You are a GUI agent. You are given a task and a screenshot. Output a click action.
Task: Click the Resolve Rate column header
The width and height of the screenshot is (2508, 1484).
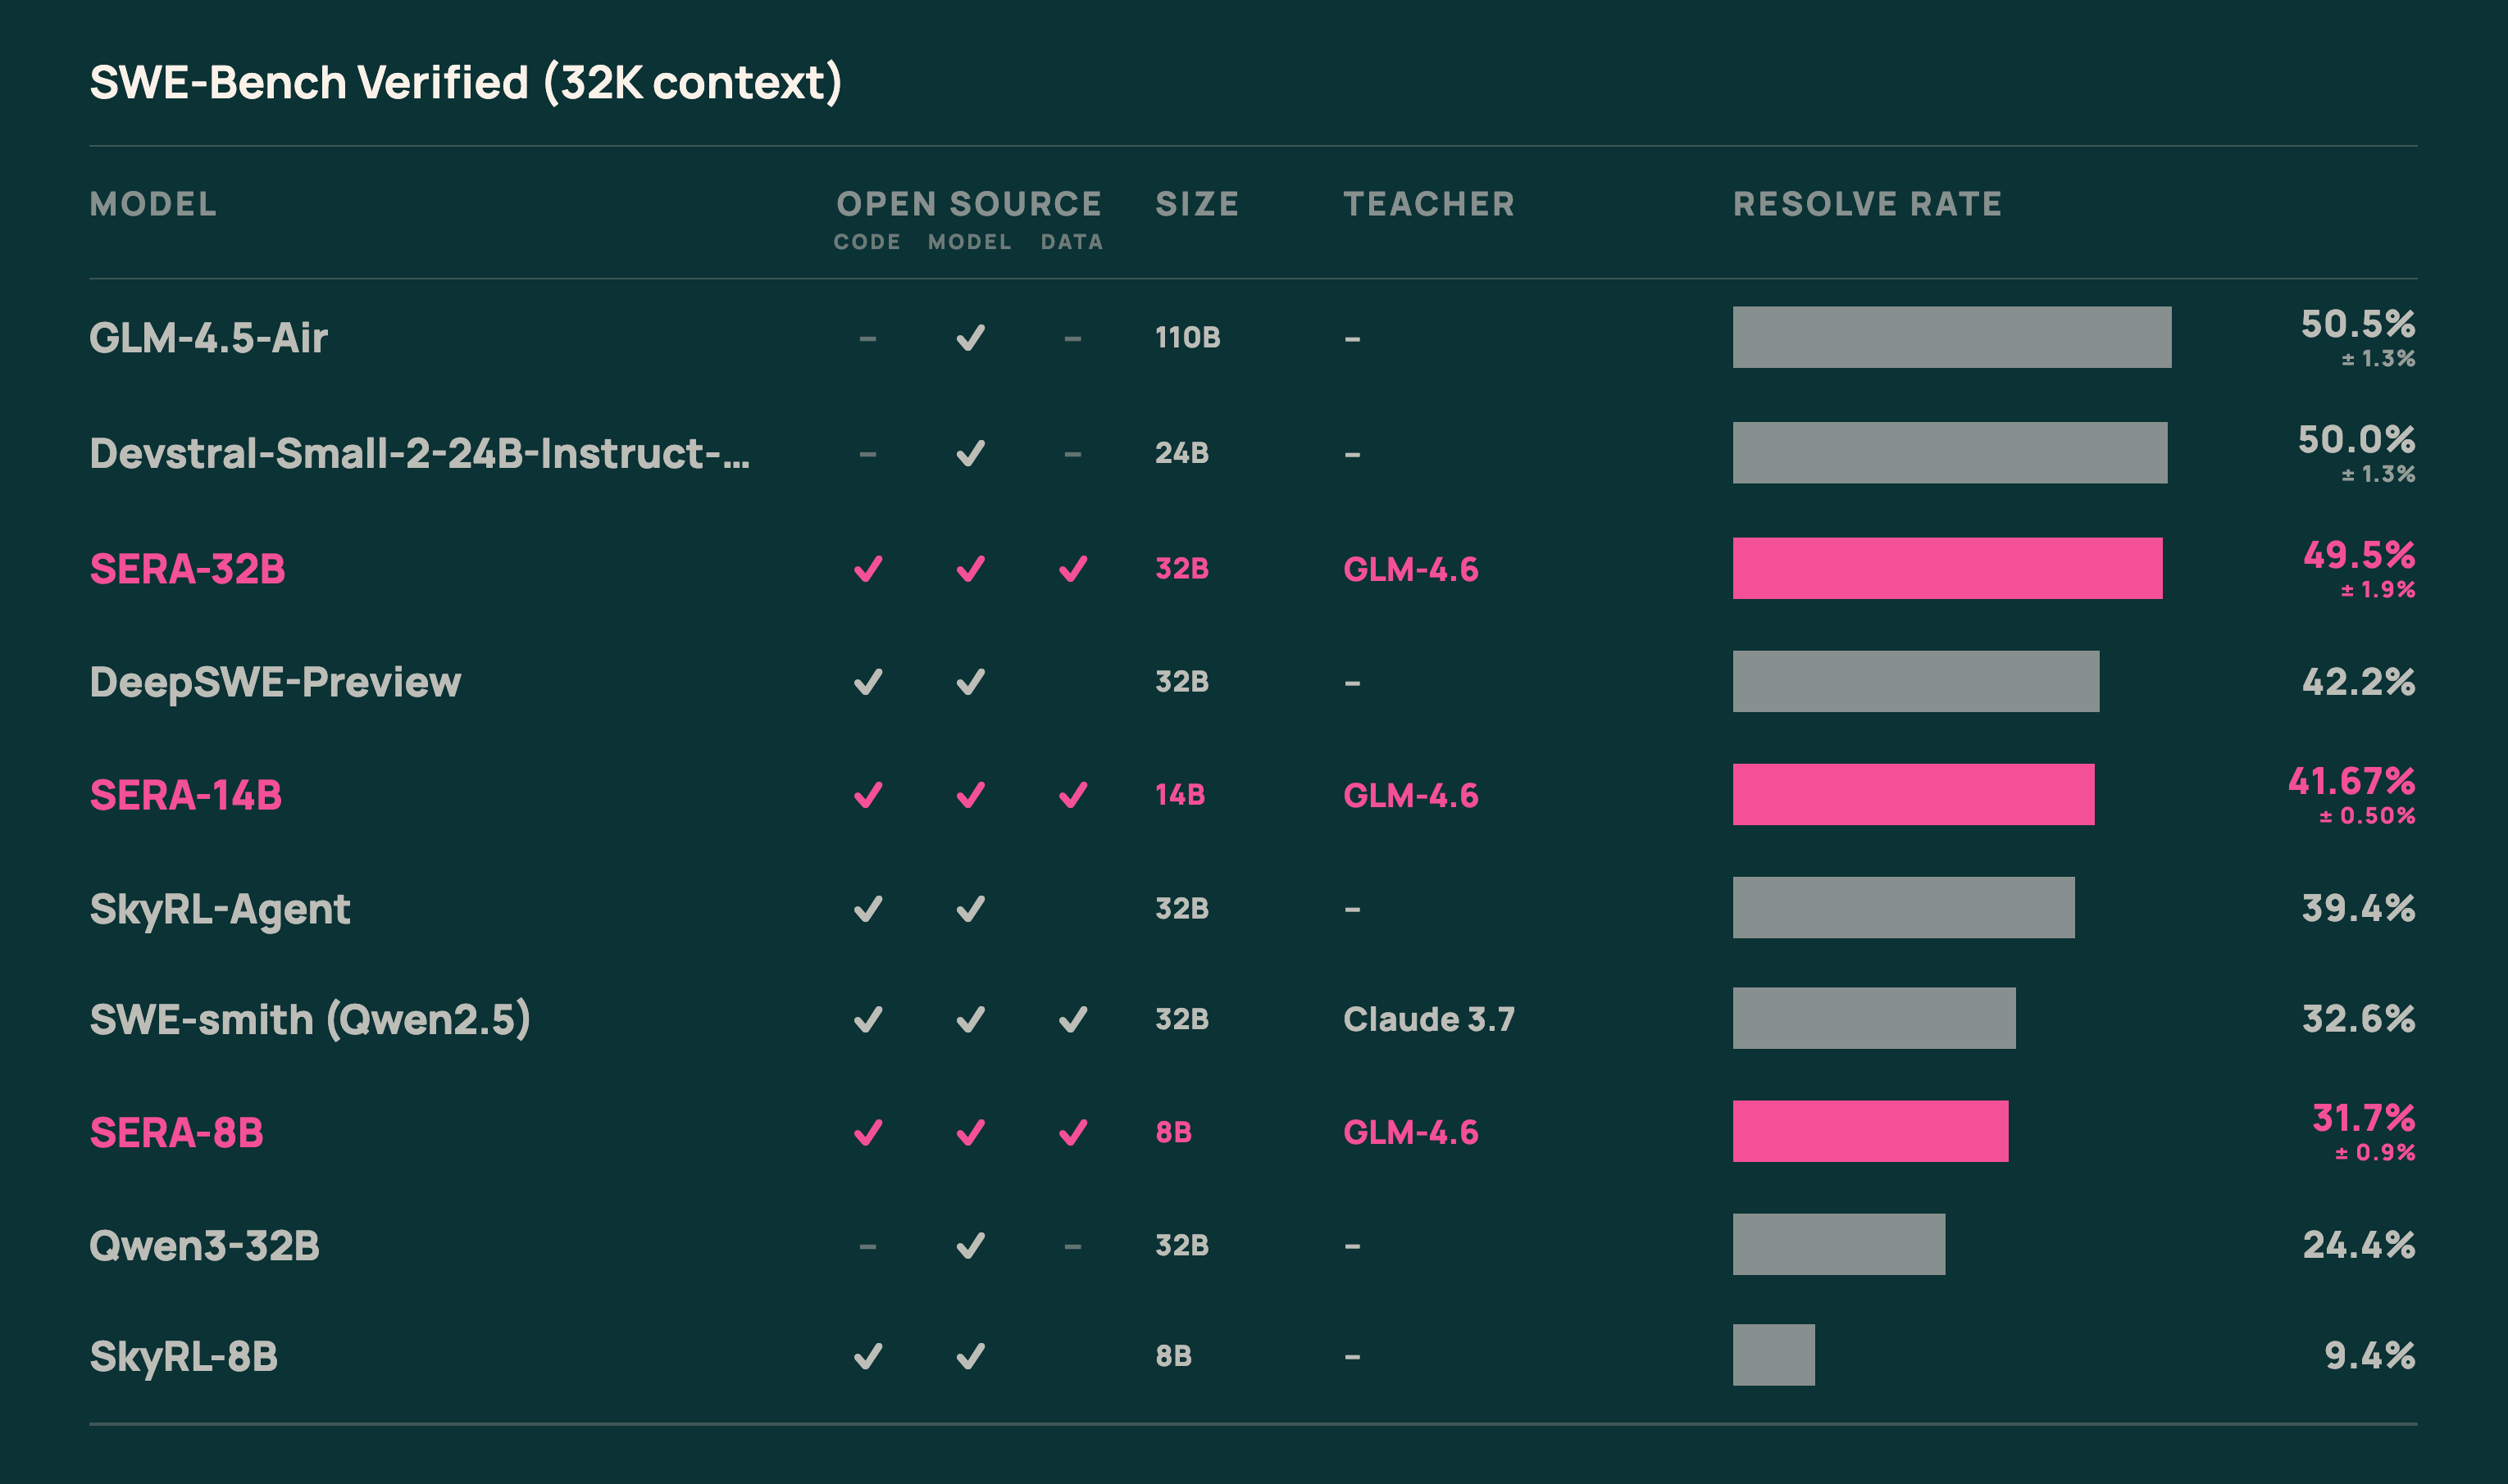1867,204
